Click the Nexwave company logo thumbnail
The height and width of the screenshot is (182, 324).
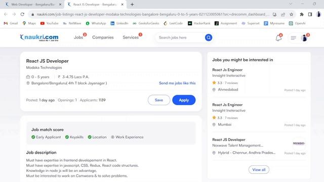[x=299, y=143]
